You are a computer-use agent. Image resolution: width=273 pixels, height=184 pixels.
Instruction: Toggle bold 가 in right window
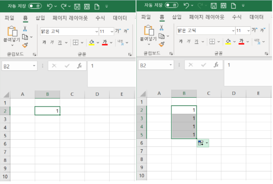click(x=181, y=41)
